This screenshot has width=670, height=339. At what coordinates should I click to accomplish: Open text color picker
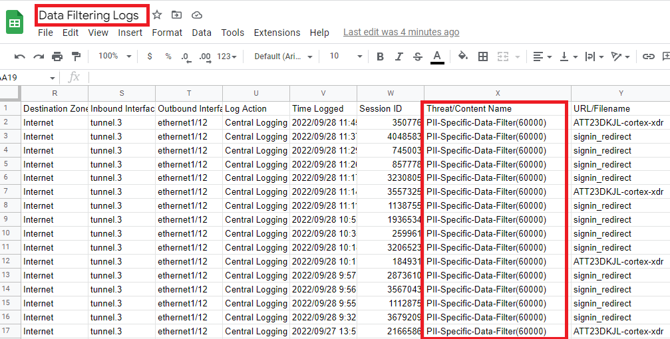pyautogui.click(x=436, y=56)
